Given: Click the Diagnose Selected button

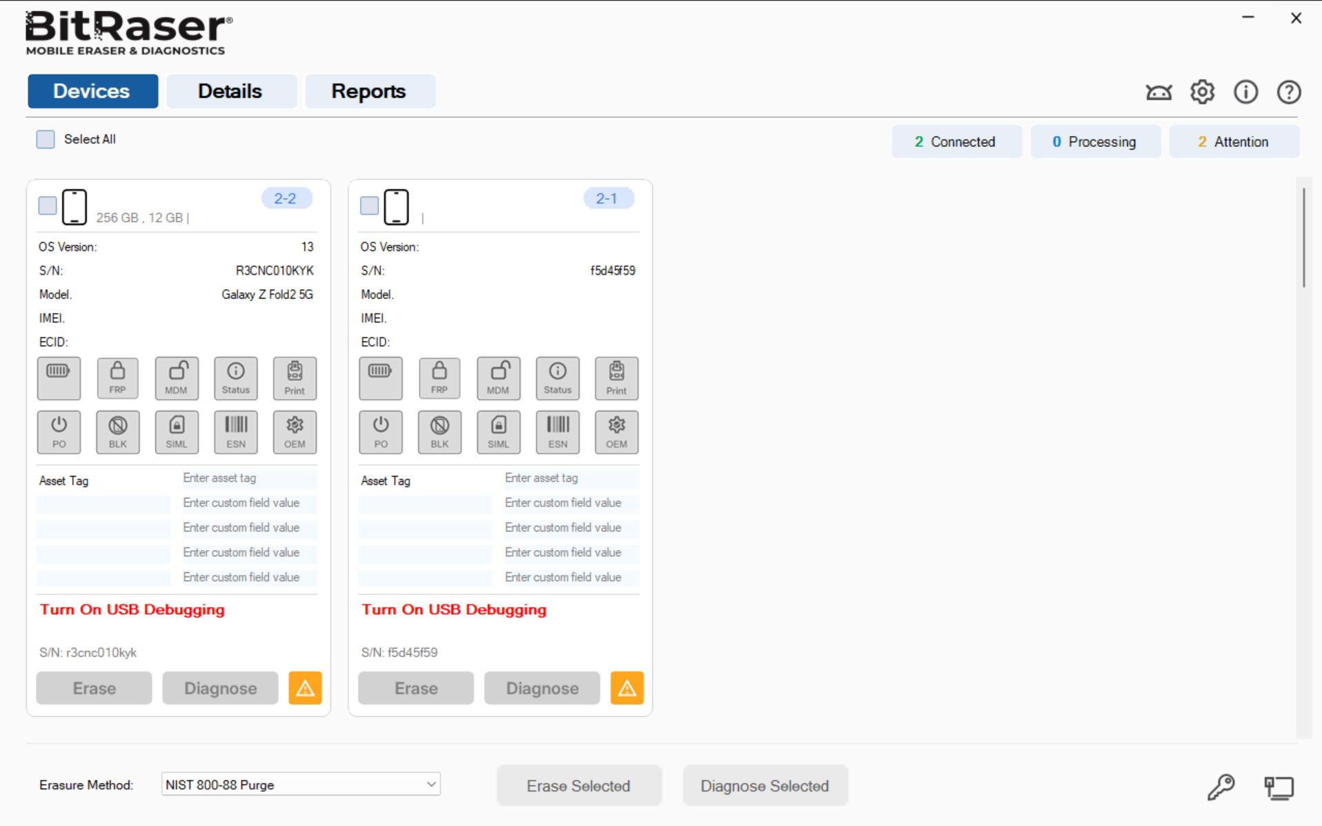Looking at the screenshot, I should pos(765,785).
